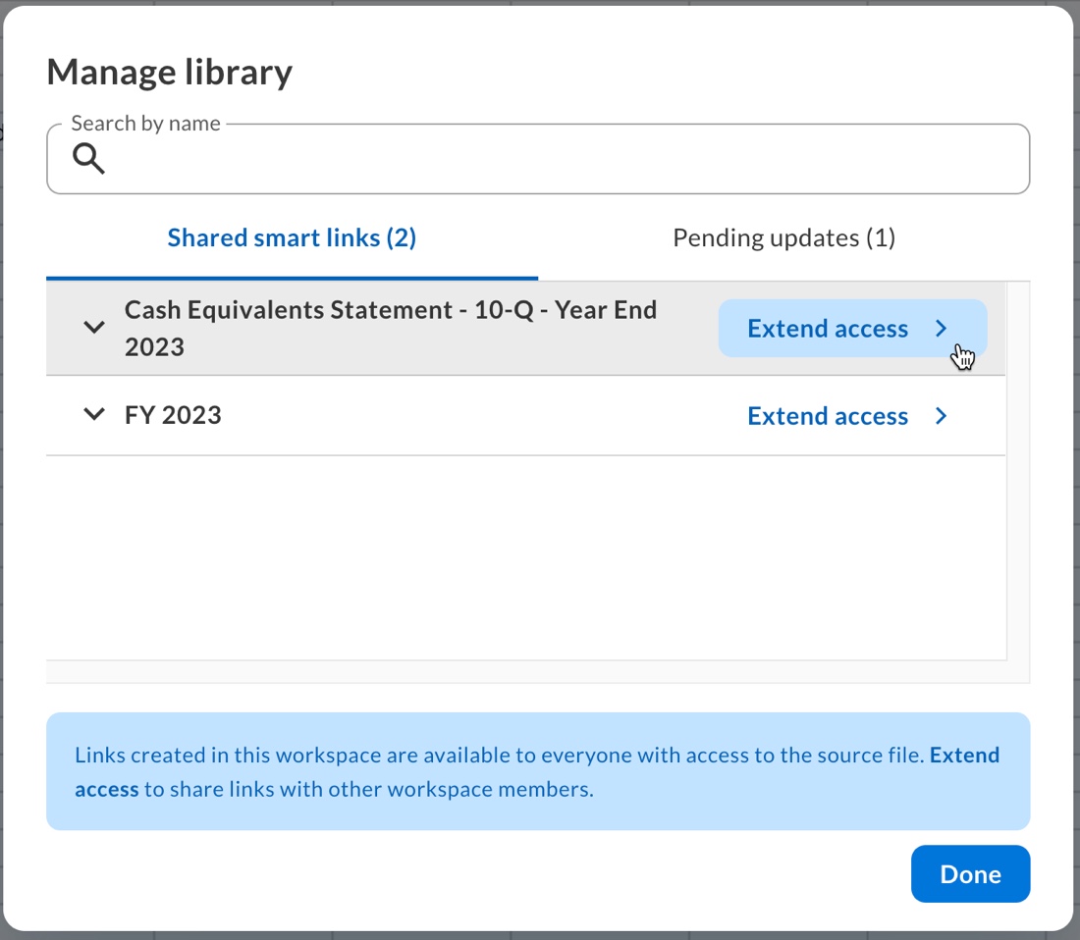Screen dimensions: 1080x940
Task: Select the FY 2023 row
Action: (x=393, y=414)
